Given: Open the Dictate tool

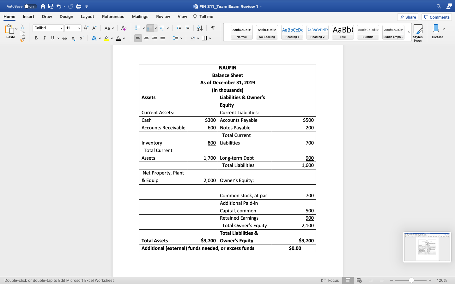Looking at the screenshot, I should tap(438, 32).
